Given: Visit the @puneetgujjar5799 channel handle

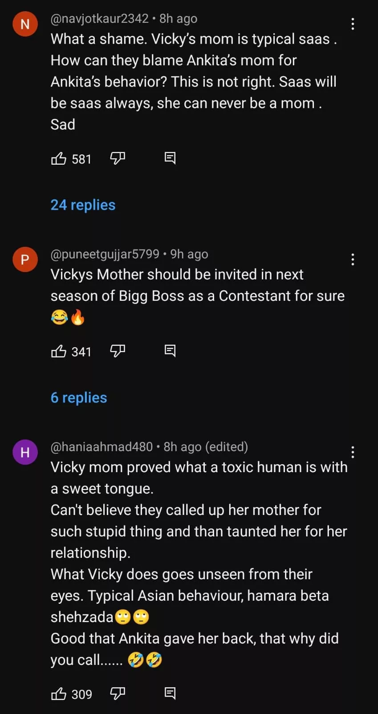Looking at the screenshot, I should tap(105, 254).
